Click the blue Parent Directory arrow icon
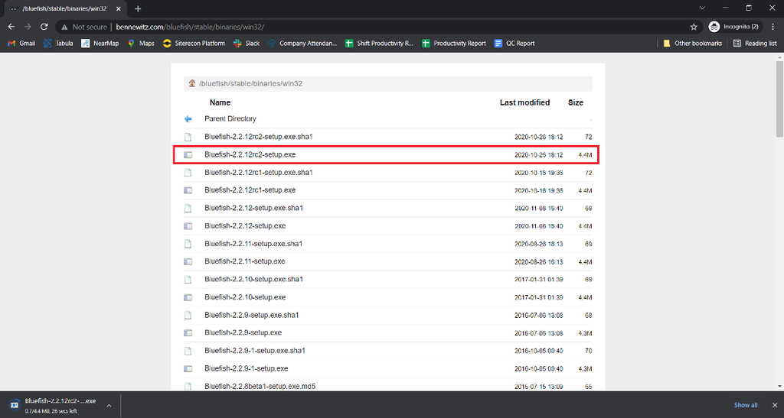The height and width of the screenshot is (418, 784). pos(188,118)
